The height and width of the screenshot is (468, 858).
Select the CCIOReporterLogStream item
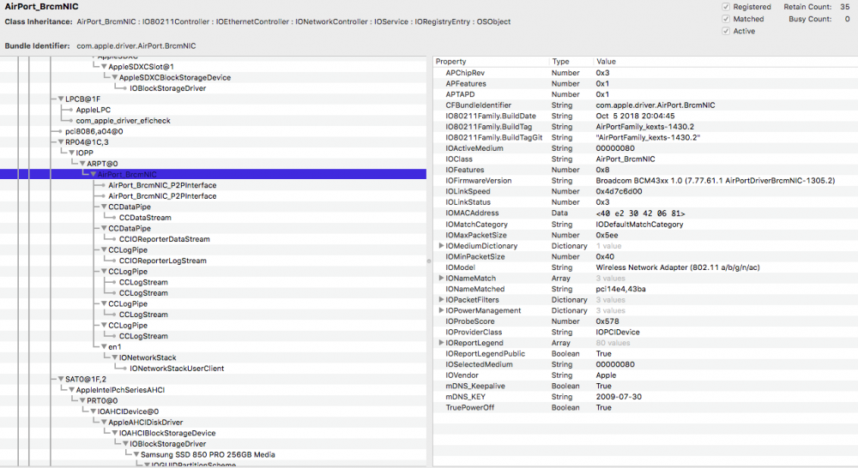point(162,261)
